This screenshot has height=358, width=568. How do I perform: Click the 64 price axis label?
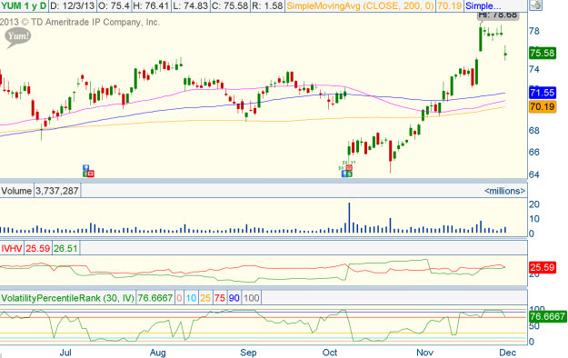click(x=534, y=174)
